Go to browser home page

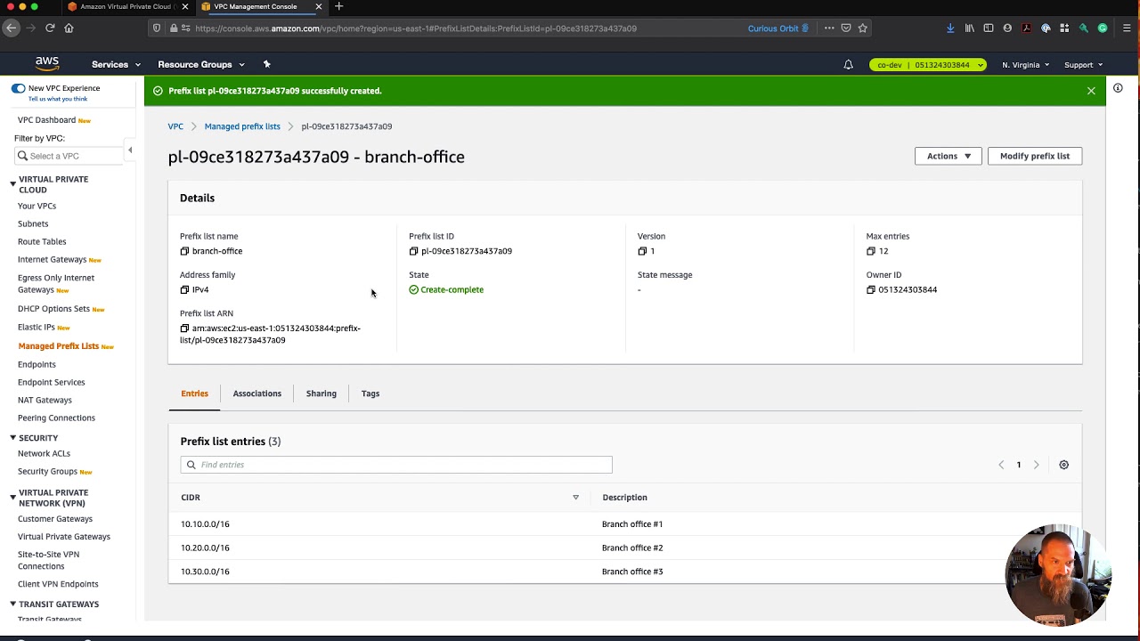[x=69, y=28]
